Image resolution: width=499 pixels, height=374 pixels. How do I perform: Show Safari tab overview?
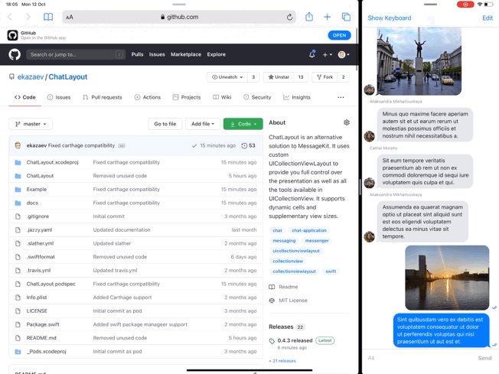point(346,17)
